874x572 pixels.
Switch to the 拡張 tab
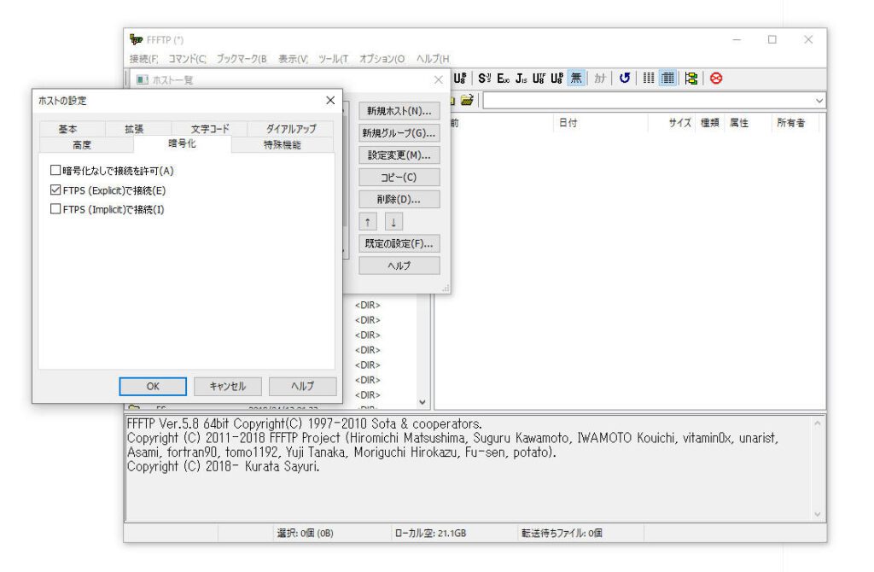click(x=134, y=129)
